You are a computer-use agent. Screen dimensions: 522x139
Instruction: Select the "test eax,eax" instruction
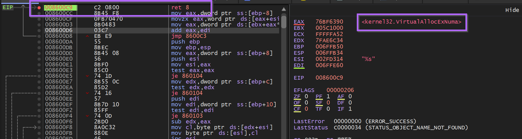(x=193, y=70)
